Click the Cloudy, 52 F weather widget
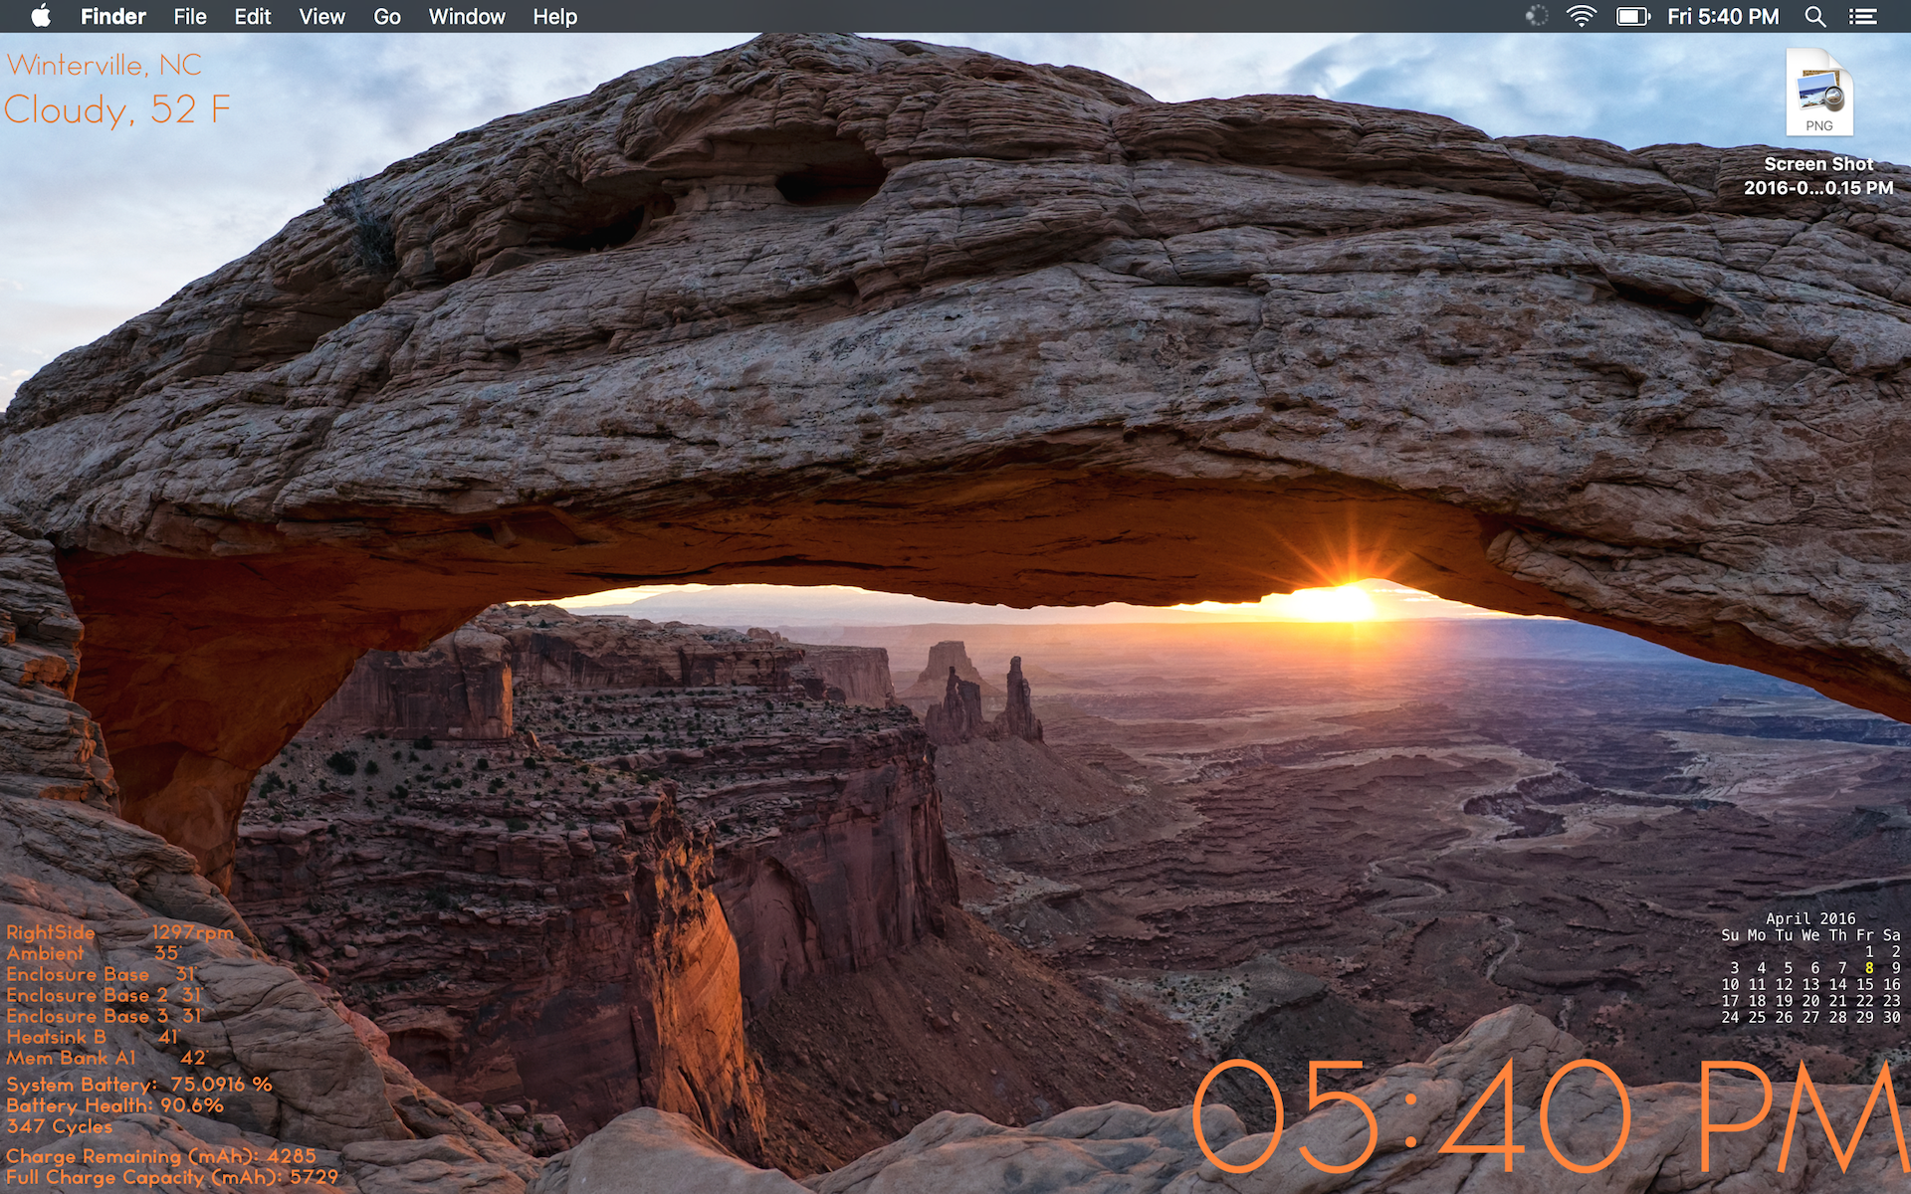The image size is (1911, 1194). point(117,109)
